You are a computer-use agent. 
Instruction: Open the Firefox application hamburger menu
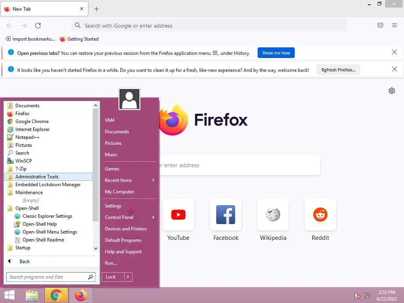(x=395, y=25)
